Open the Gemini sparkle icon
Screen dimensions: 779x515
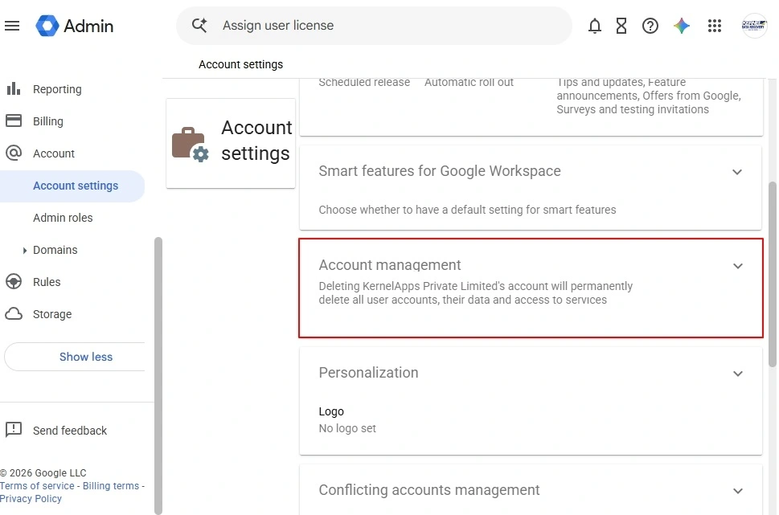tap(682, 26)
